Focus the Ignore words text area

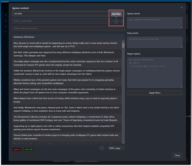(155, 23)
